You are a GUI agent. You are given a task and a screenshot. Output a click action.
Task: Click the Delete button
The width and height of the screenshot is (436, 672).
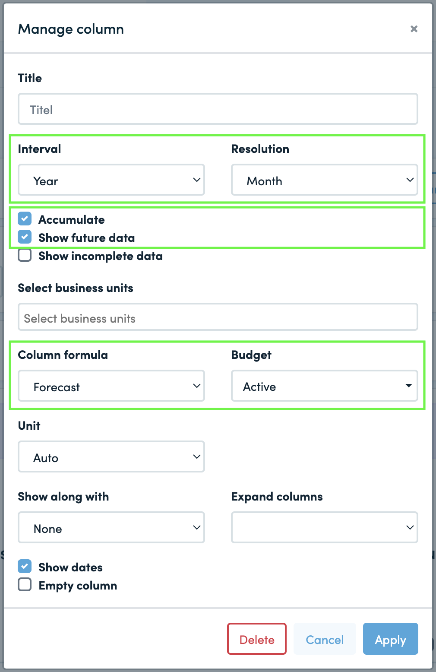(x=257, y=639)
